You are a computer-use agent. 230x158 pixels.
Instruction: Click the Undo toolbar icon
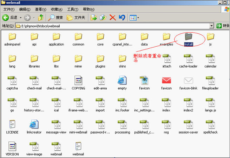122,18
